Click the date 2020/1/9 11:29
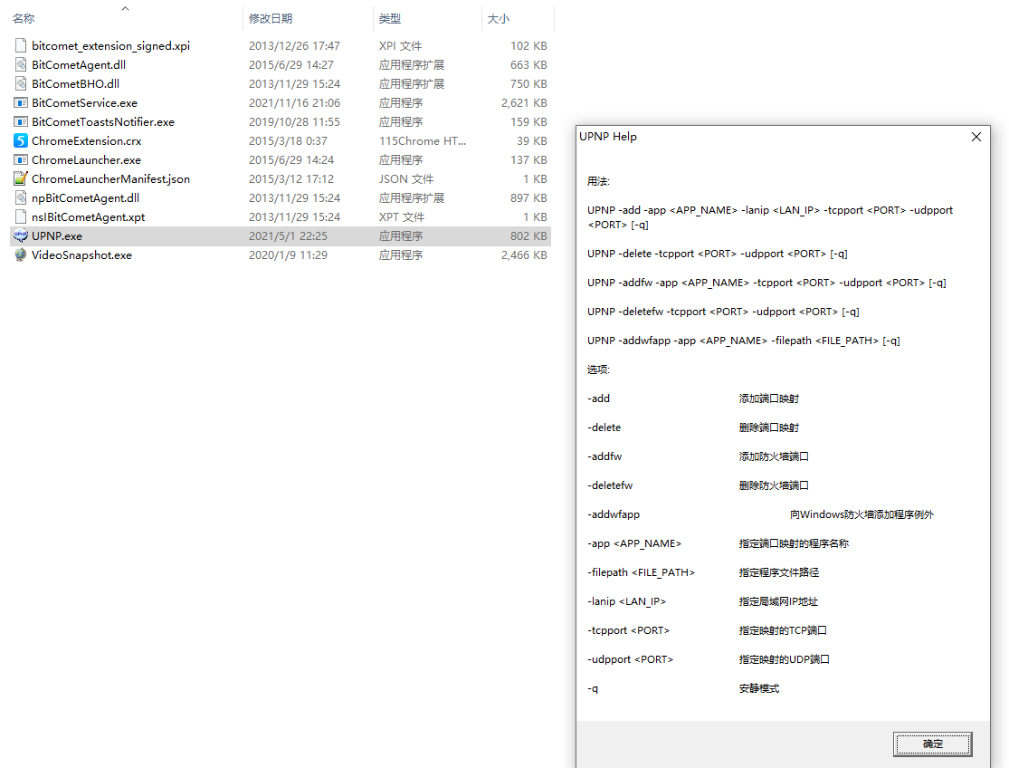Screen dimensions: 1009x768 [289, 254]
